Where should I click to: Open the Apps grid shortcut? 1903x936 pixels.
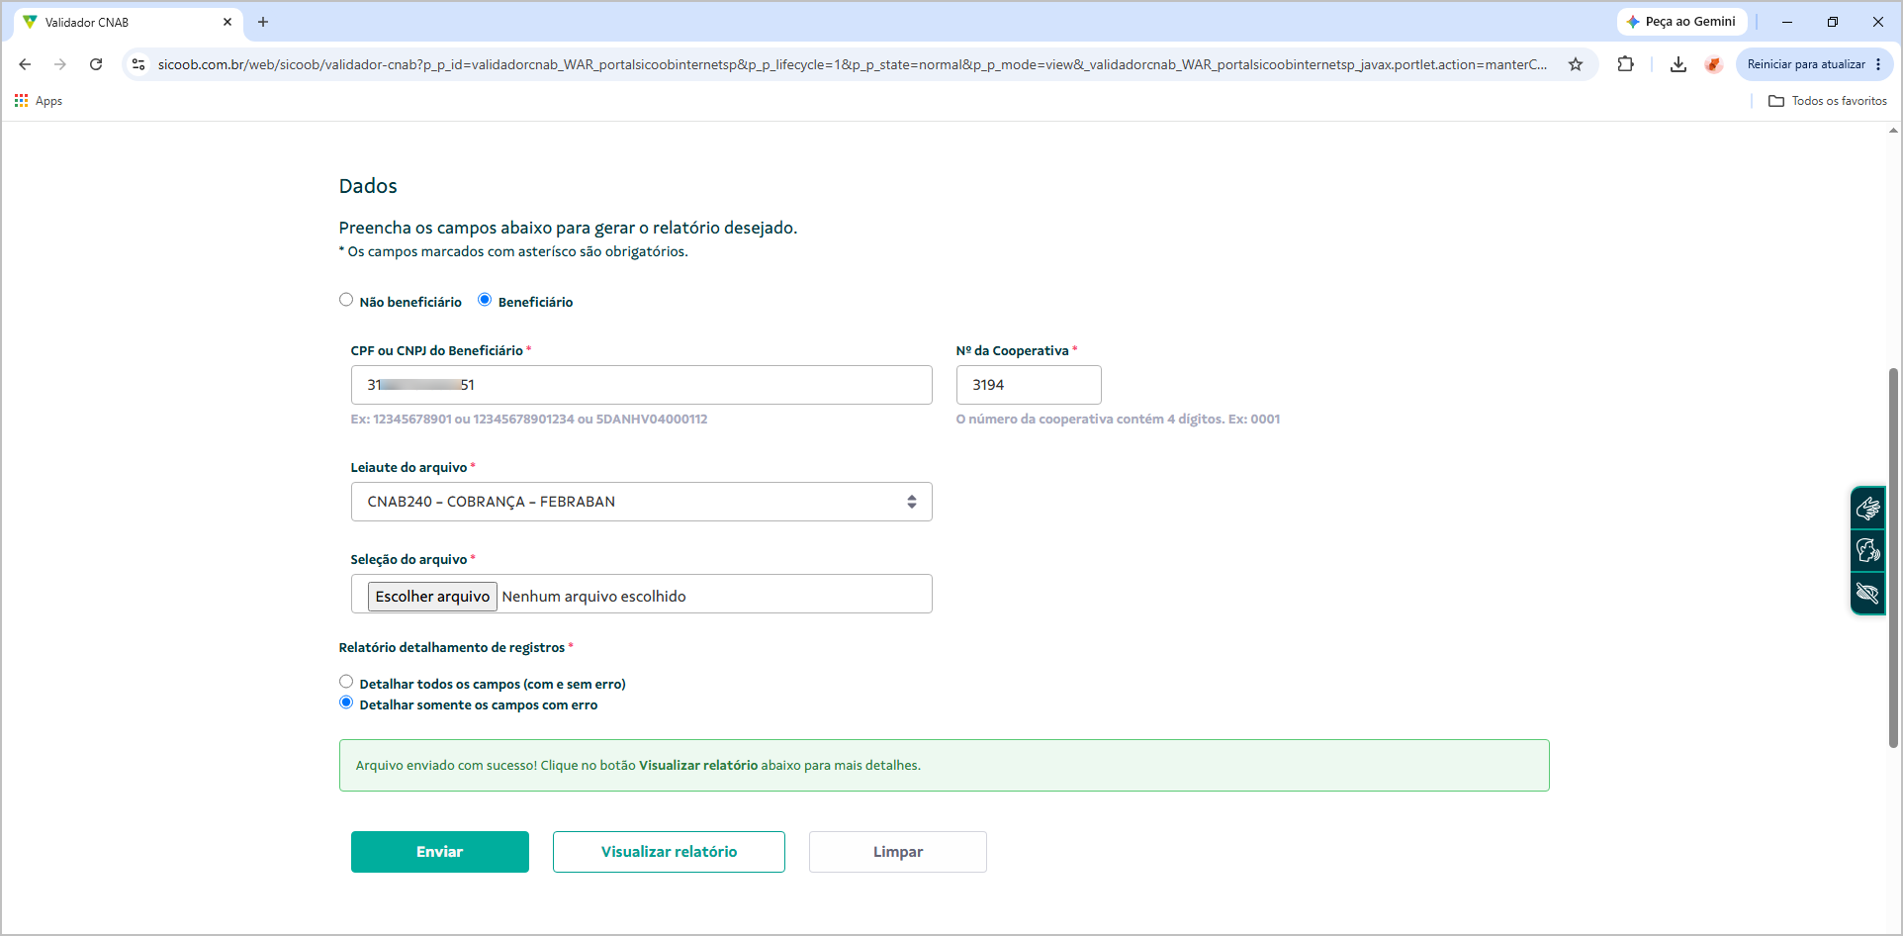39,101
